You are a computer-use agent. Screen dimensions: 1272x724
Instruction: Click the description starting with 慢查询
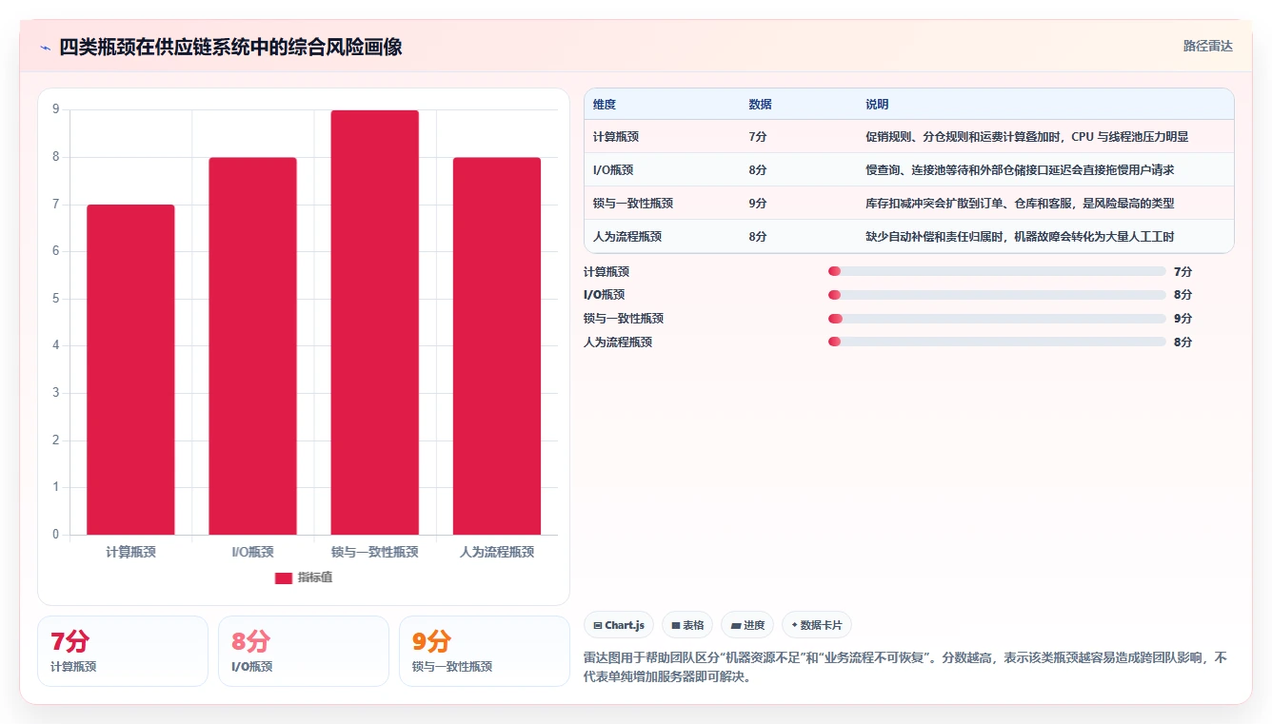tap(1020, 170)
